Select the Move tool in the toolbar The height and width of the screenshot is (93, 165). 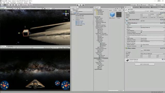pos(5,5)
